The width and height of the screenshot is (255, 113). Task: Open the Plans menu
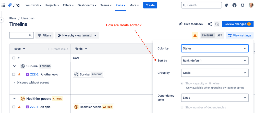(120, 5)
